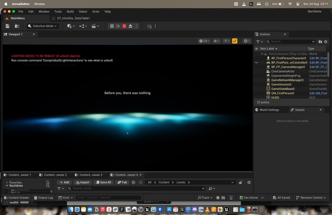Eject from the player controller
Screen dimensions: 332x215
coord(130,26)
